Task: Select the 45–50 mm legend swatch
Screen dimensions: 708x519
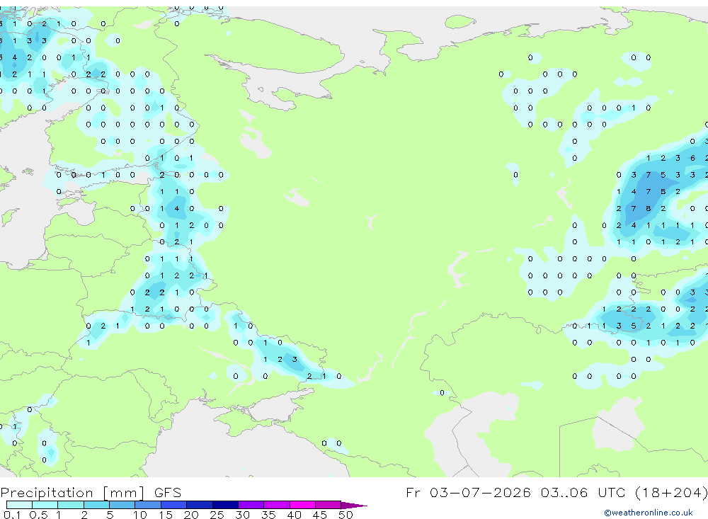Action: [x=328, y=505]
